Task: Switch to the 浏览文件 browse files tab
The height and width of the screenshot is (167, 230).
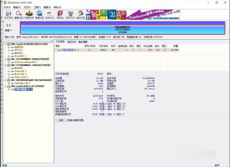Action: (71, 42)
